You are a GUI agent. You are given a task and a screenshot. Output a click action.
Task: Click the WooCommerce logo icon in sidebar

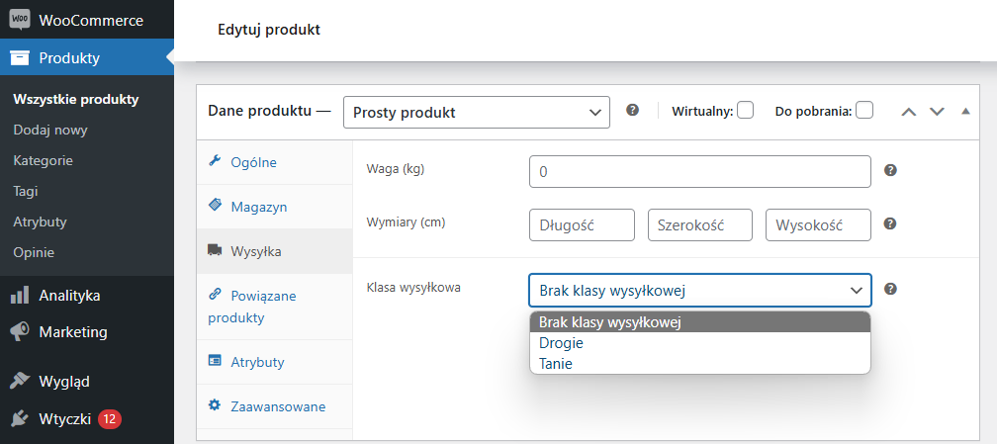coord(20,21)
